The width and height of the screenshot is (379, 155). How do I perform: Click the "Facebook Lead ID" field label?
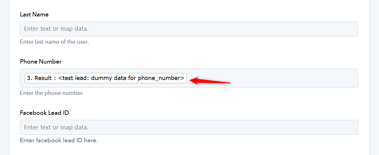click(x=44, y=113)
